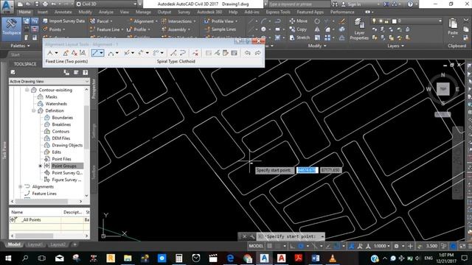The width and height of the screenshot is (472, 265).
Task: Click the command line Customize wrench icon
Action: click(x=252, y=237)
